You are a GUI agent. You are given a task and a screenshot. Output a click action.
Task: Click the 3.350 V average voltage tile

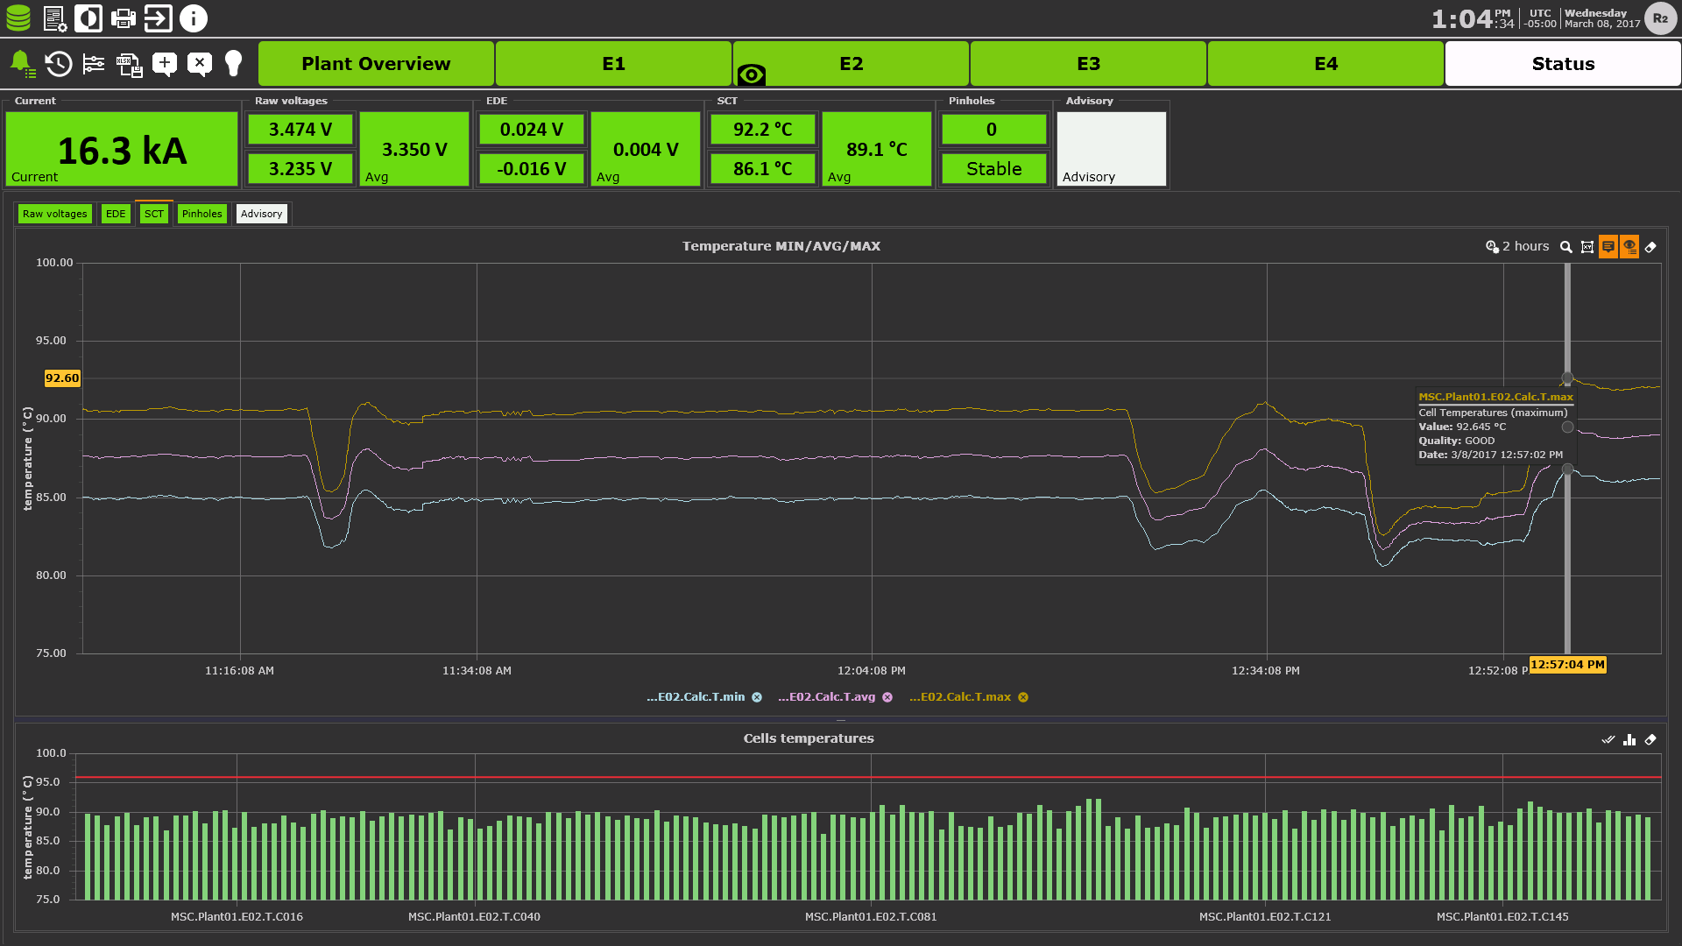coord(414,149)
